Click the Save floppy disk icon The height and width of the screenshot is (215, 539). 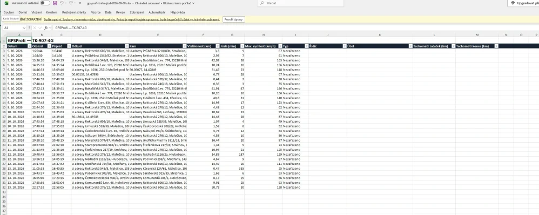[55, 3]
